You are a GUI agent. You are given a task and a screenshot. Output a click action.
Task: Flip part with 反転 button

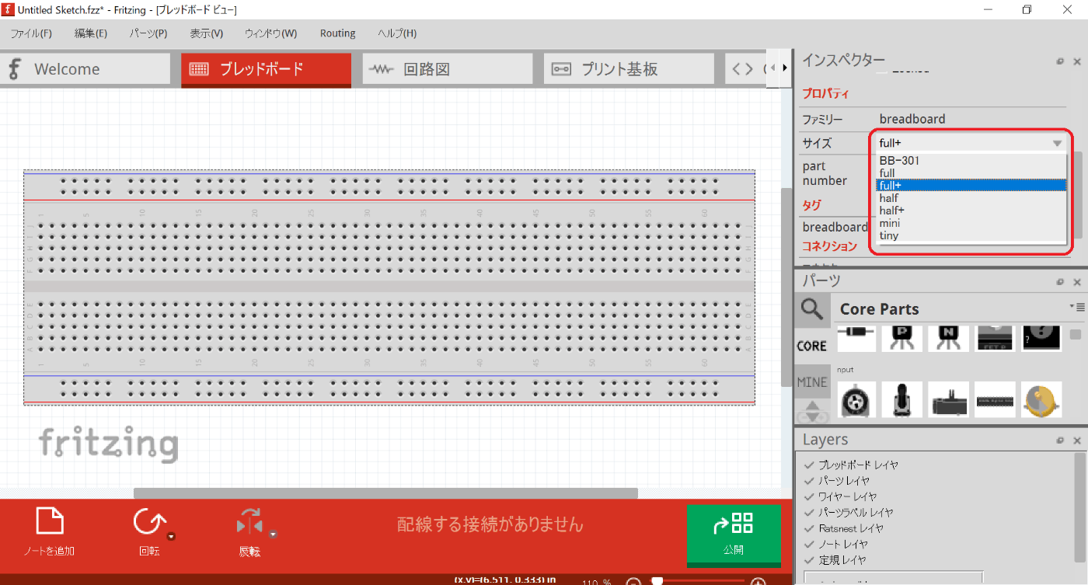tap(249, 532)
